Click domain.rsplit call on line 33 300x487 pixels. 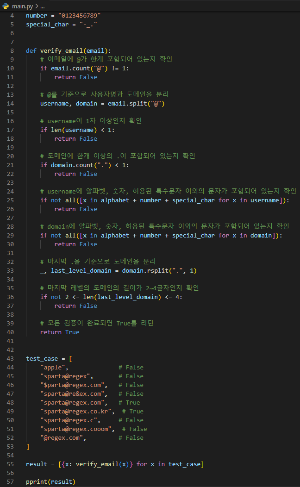159,270
